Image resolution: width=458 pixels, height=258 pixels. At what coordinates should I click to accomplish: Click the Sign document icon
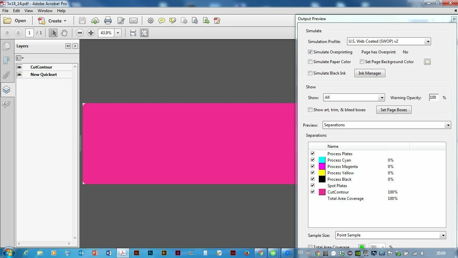click(x=217, y=21)
